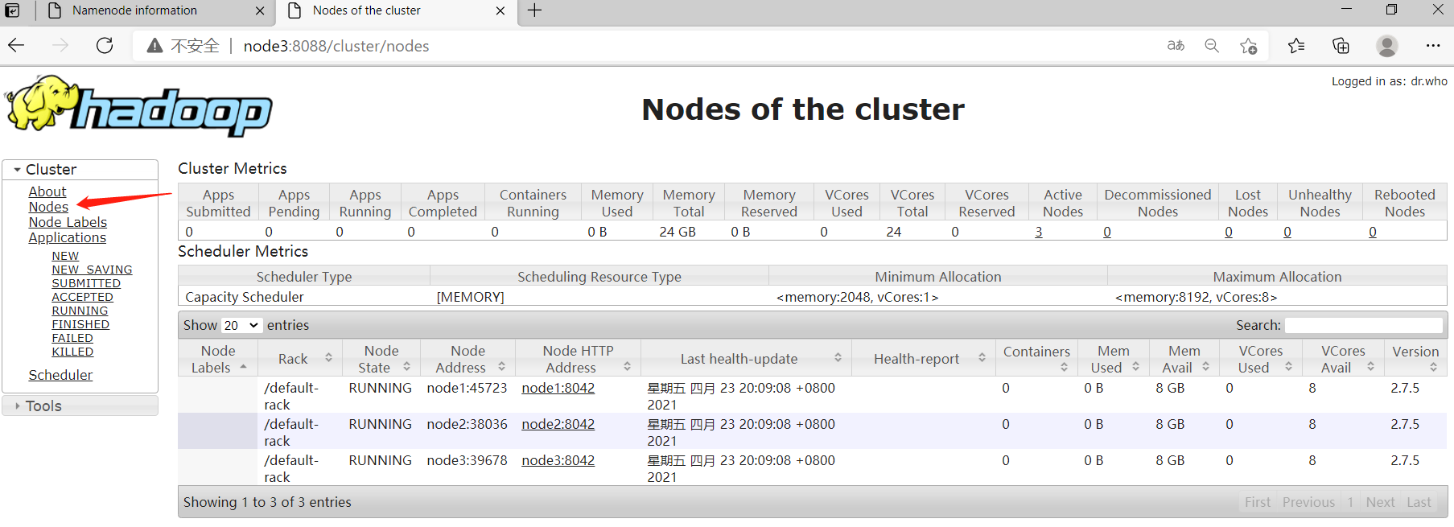Image resolution: width=1454 pixels, height=527 pixels.
Task: Sort by VCores Used column
Action: click(x=1288, y=367)
